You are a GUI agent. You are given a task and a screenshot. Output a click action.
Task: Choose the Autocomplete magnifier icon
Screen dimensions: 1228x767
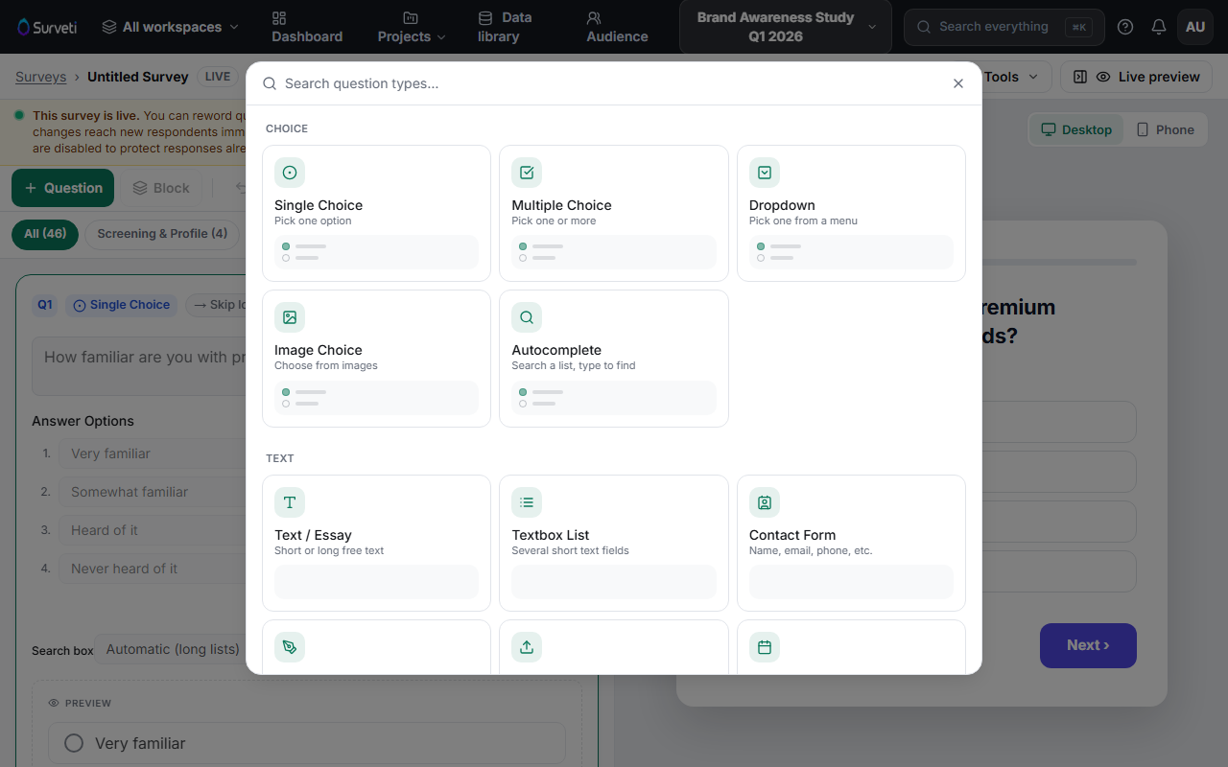pyautogui.click(x=527, y=317)
